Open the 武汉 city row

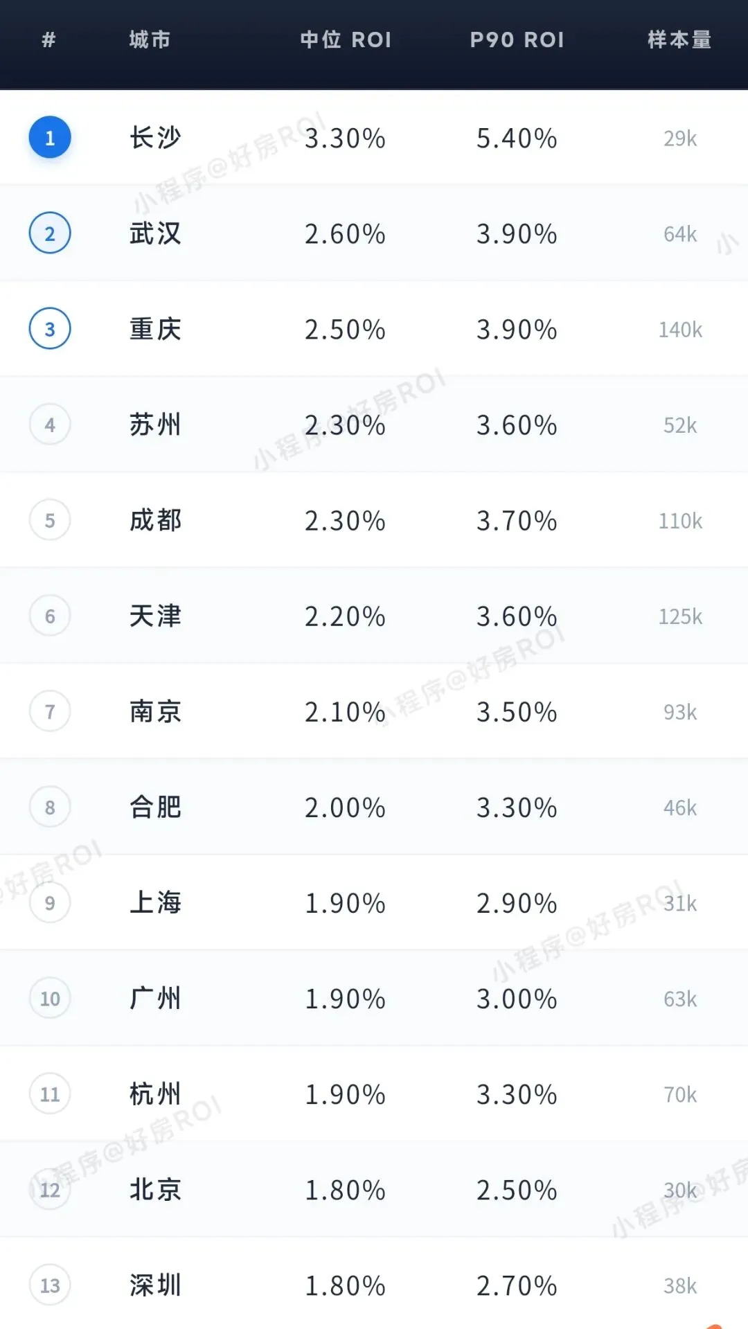[x=374, y=233]
